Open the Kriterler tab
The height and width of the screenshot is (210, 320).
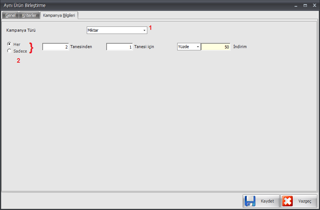[x=29, y=15]
